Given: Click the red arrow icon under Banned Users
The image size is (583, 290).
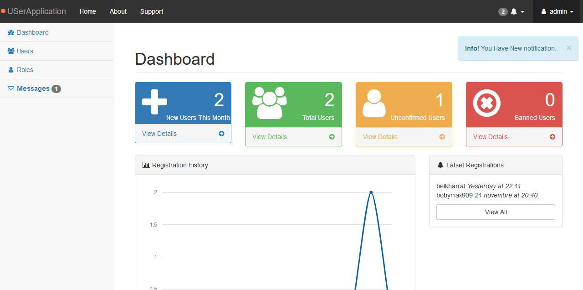Looking at the screenshot, I should point(552,137).
